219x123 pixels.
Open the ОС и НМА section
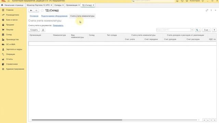[11, 44]
